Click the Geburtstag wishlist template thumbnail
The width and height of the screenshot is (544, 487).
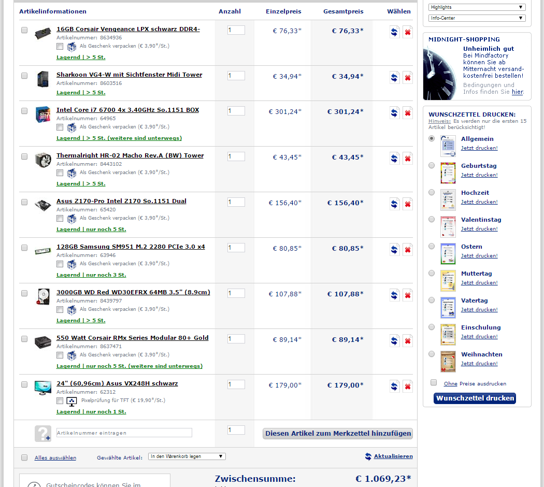pyautogui.click(x=448, y=173)
